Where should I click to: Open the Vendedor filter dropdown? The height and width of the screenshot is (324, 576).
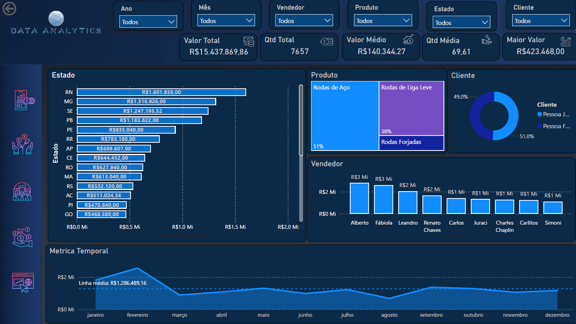(304, 21)
